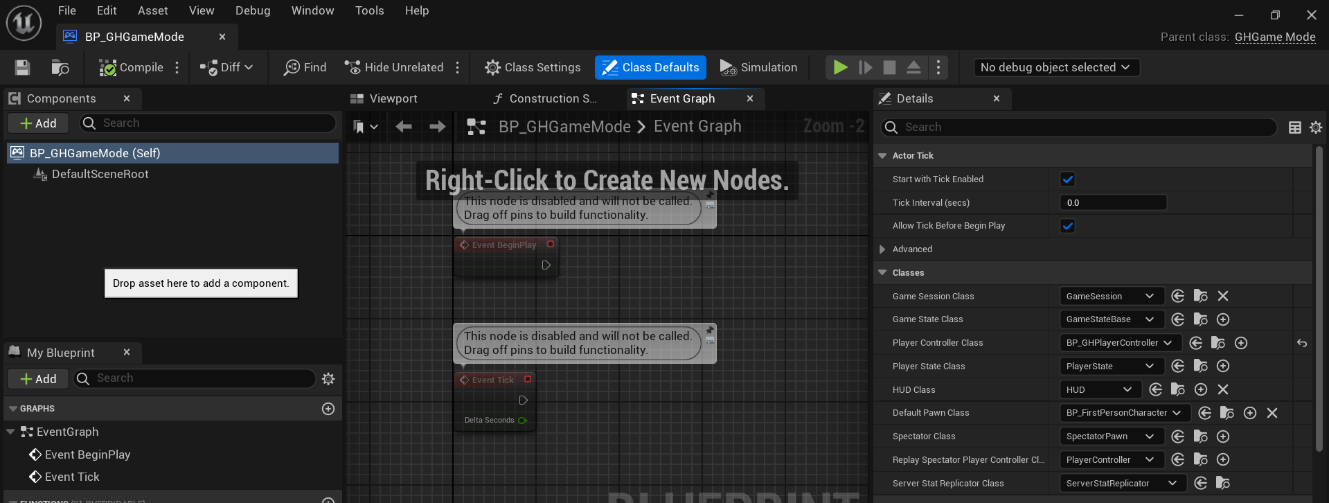Add new graph with plus icon
Image resolution: width=1329 pixels, height=503 pixels.
(x=328, y=409)
